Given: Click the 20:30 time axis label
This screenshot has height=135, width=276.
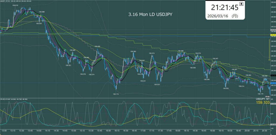Looking at the screenshot, I should click(x=264, y=131).
